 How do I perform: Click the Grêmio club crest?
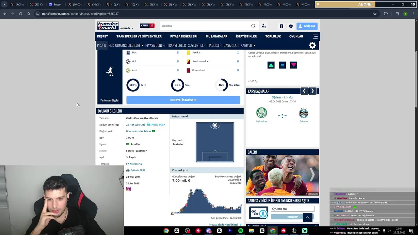pos(303,113)
